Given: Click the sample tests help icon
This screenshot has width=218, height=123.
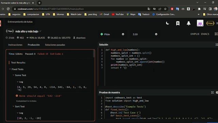Looking at the screenshot, I should (217, 93).
